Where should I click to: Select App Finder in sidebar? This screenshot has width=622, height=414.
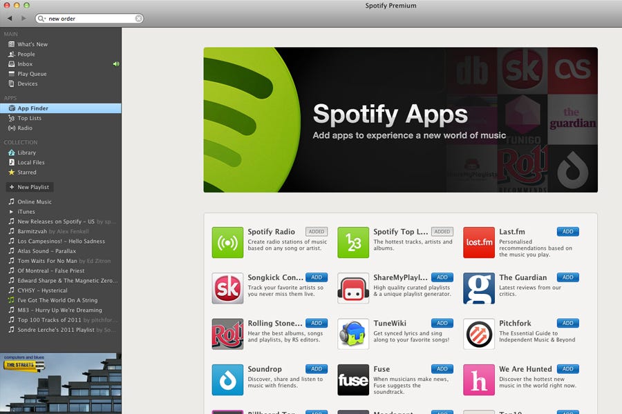(x=61, y=108)
